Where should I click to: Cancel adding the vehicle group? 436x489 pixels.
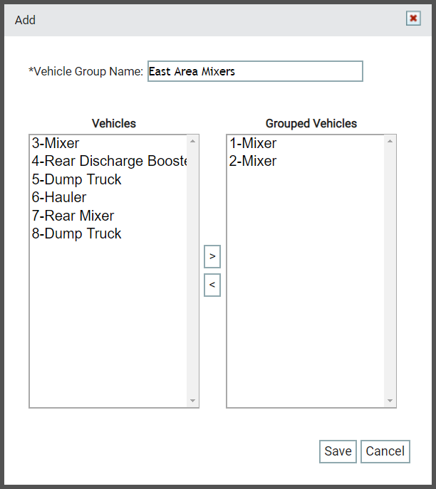[385, 451]
